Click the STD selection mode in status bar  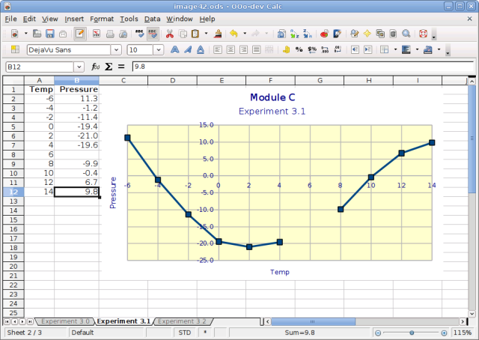coord(185,333)
